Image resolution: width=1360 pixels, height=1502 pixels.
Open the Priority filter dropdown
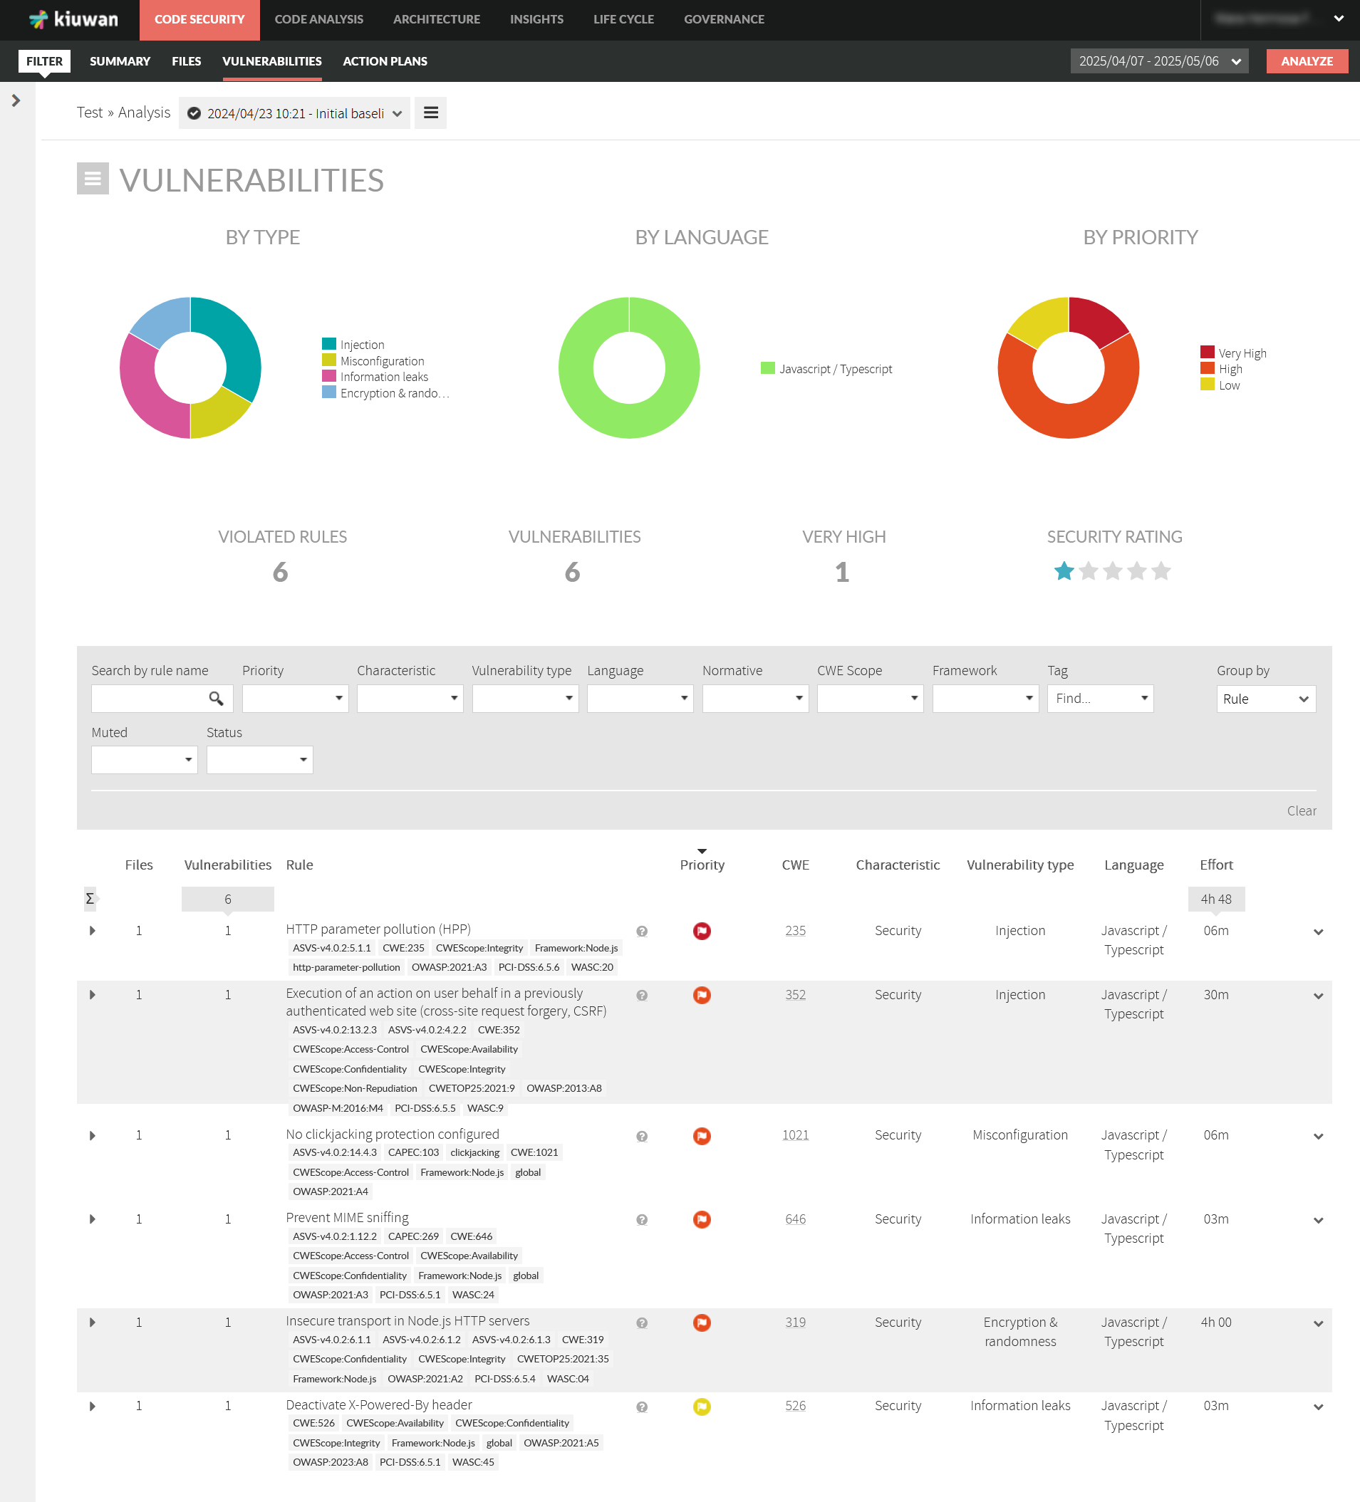(295, 699)
